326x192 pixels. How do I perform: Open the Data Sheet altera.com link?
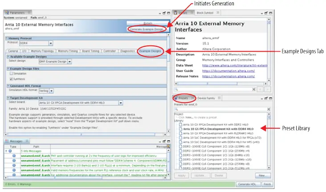(235, 65)
